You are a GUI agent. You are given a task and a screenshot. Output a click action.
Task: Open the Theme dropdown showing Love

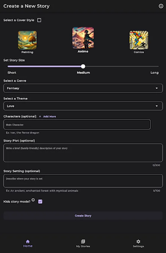click(83, 106)
